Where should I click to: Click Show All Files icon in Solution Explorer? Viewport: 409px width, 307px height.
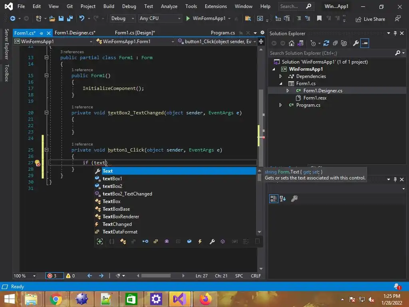(x=344, y=43)
